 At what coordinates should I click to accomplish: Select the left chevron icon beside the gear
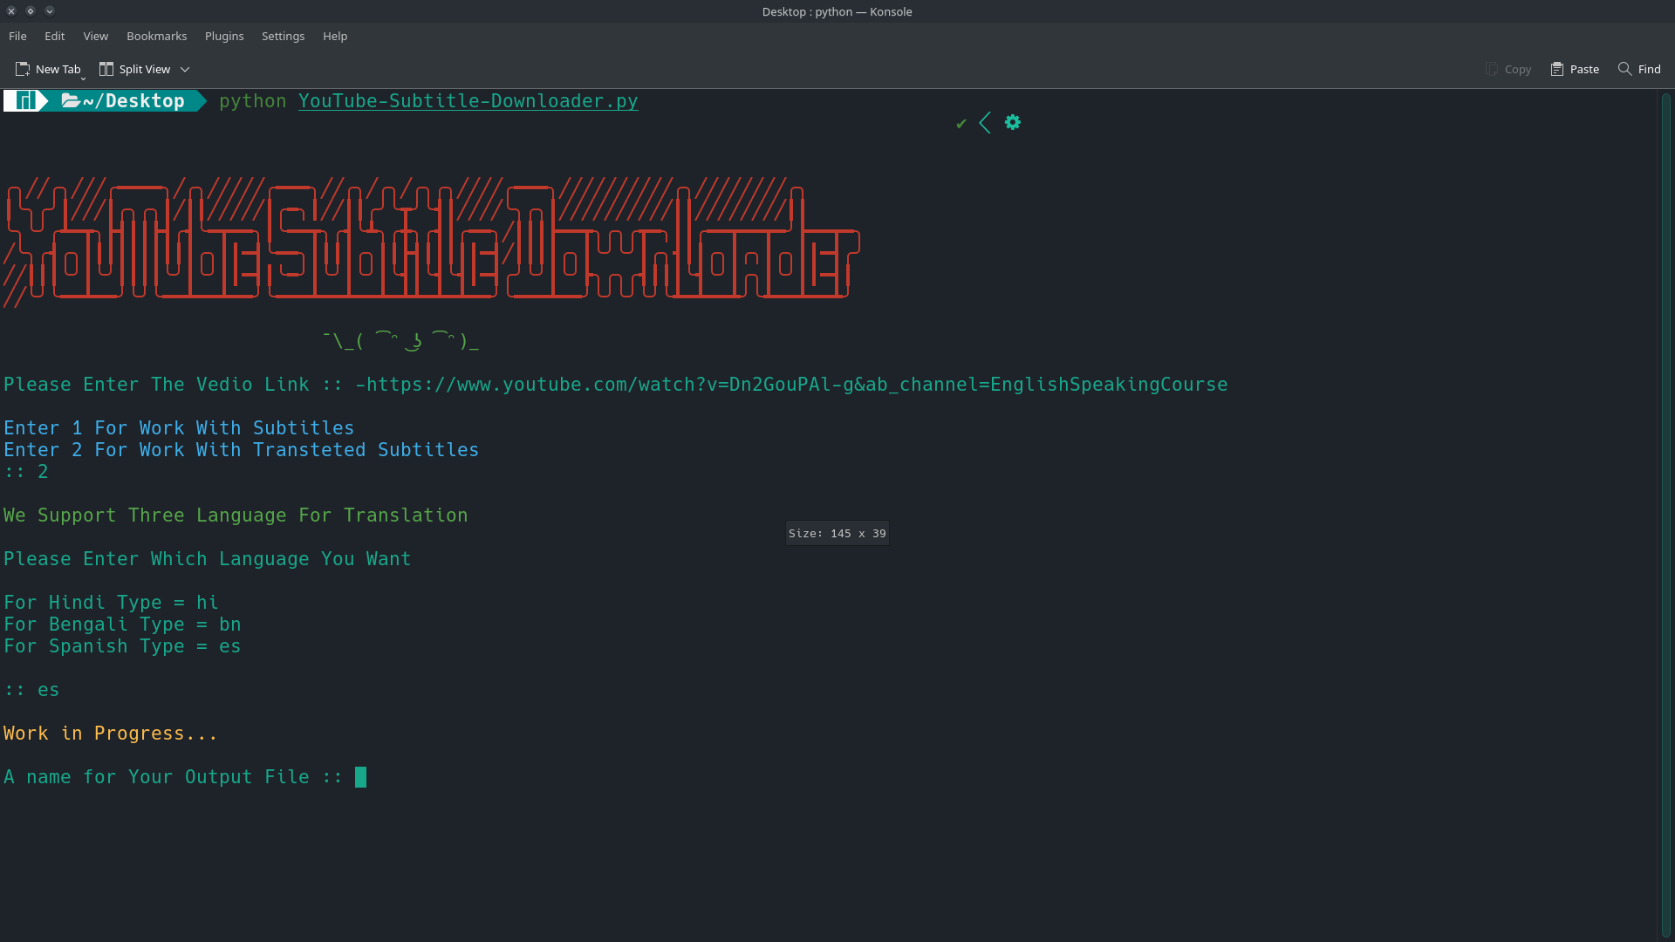(x=985, y=122)
